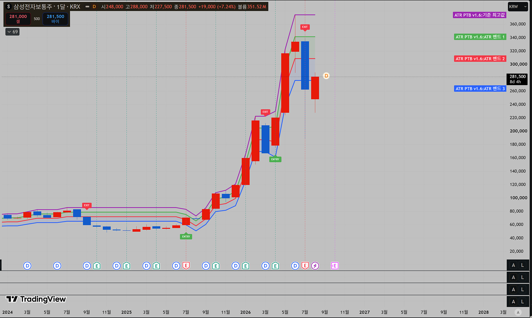The image size is (532, 318).
Task: Click the 20,000 price axis label
Action: coord(516,251)
